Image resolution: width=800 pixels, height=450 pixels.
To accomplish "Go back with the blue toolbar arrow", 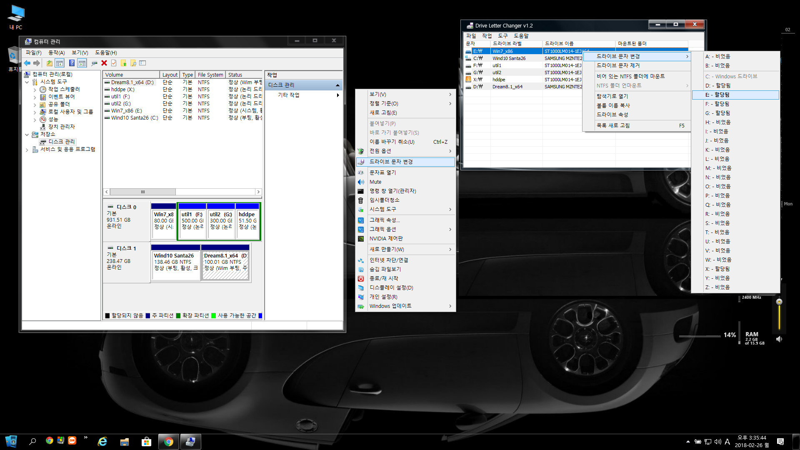I will tap(27, 63).
